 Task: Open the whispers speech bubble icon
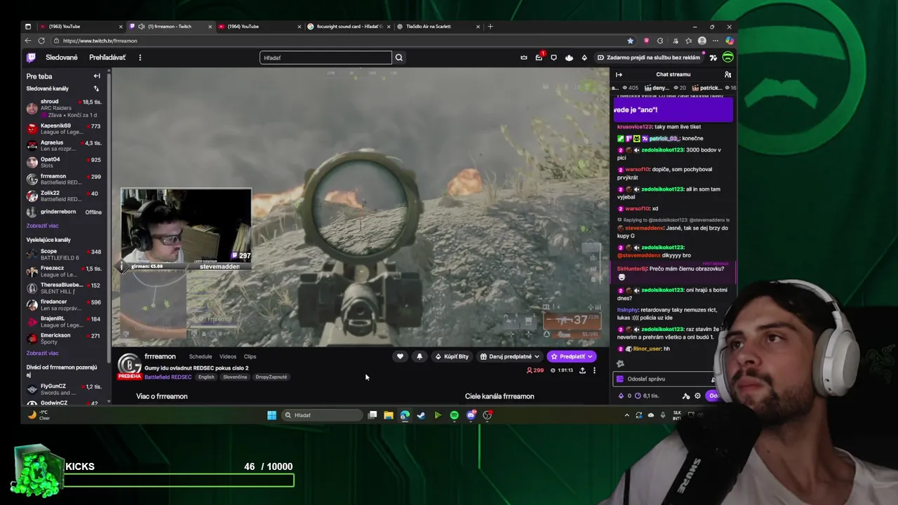tap(554, 58)
